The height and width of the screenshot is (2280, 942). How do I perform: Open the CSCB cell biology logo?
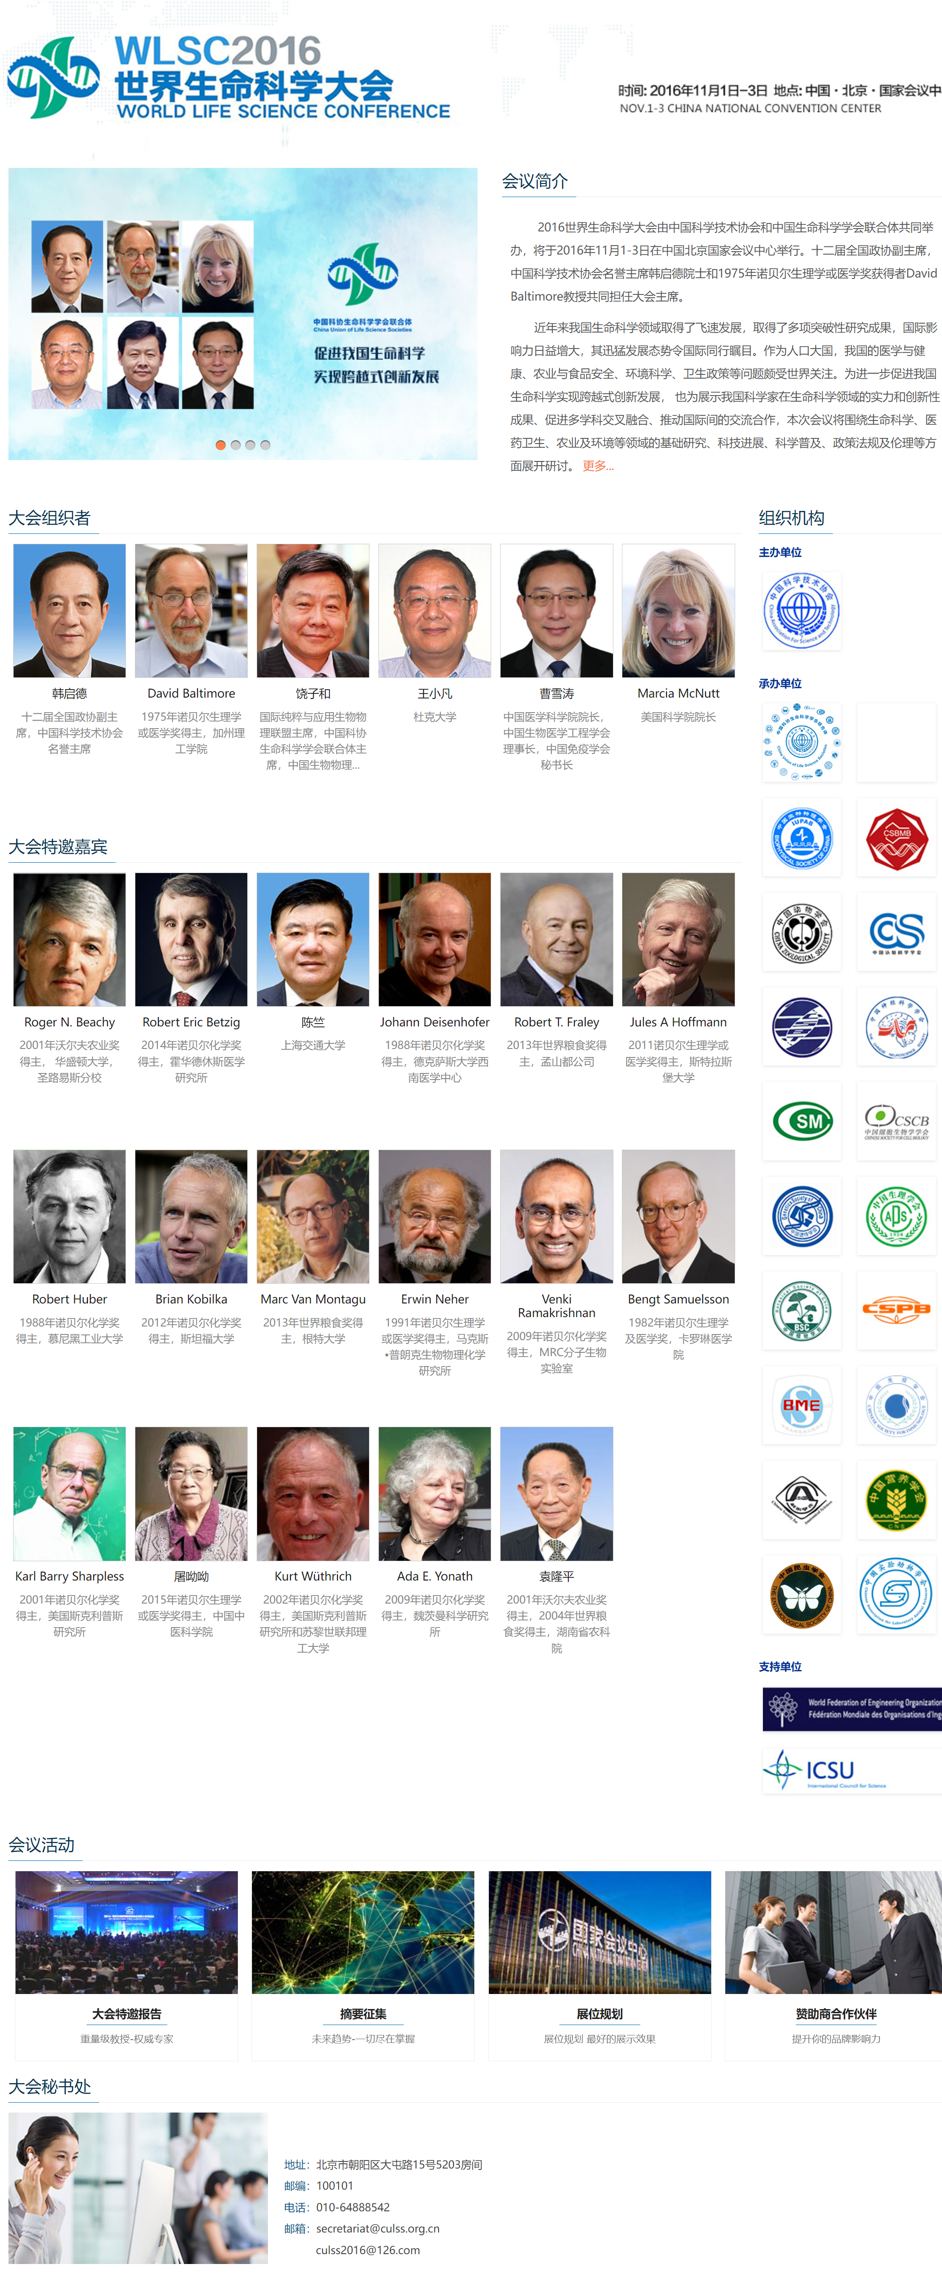click(896, 1121)
